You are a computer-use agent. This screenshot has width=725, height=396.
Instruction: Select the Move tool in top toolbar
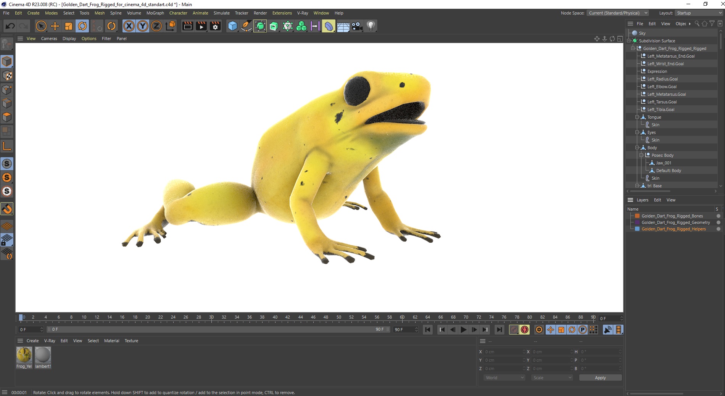point(55,26)
